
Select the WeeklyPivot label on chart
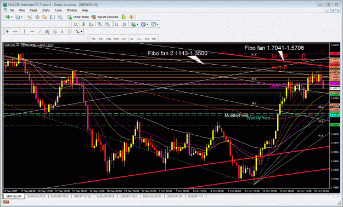(x=258, y=118)
